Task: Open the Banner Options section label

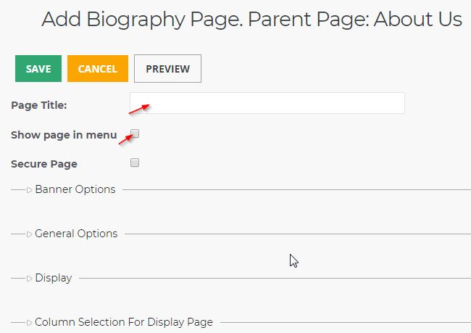Action: (75, 189)
